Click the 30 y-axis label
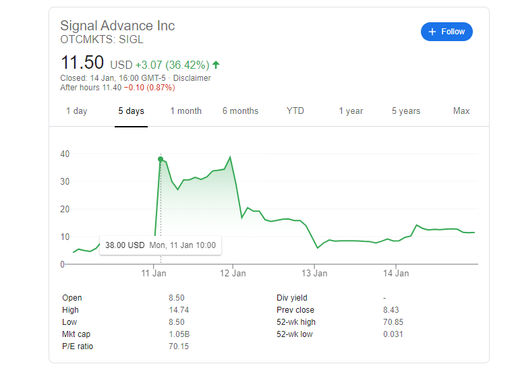This screenshot has width=516, height=366. pos(65,181)
